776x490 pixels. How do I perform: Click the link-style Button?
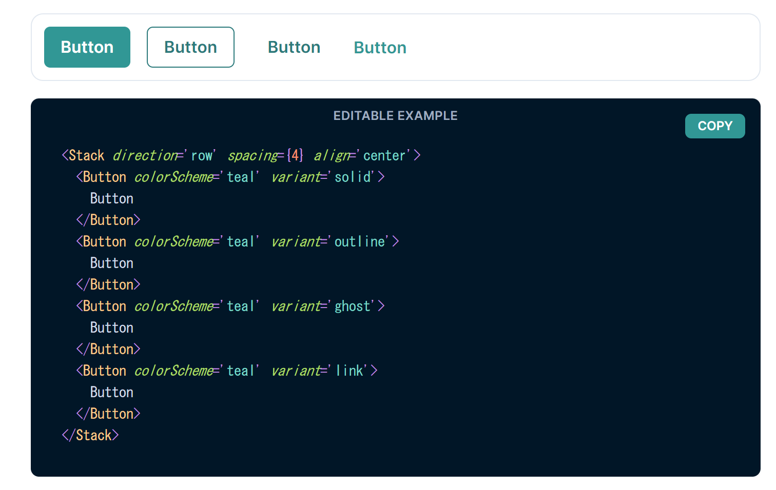pyautogui.click(x=380, y=48)
